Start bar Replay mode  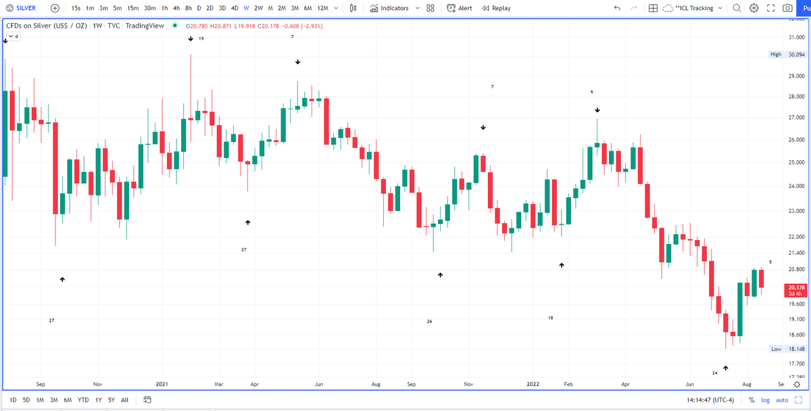tap(497, 8)
